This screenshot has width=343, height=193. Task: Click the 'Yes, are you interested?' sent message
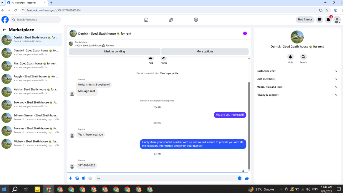tap(230, 115)
